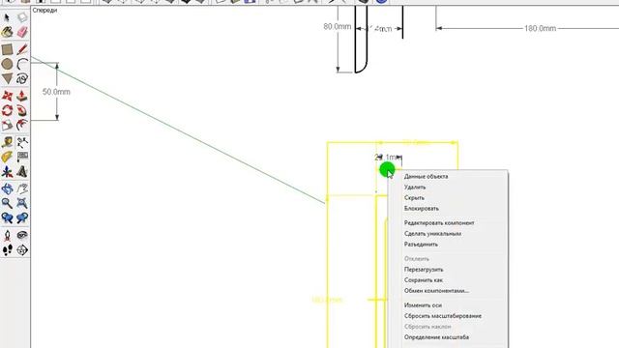
Task: Select the Orbit camera tool
Action: 7,189
